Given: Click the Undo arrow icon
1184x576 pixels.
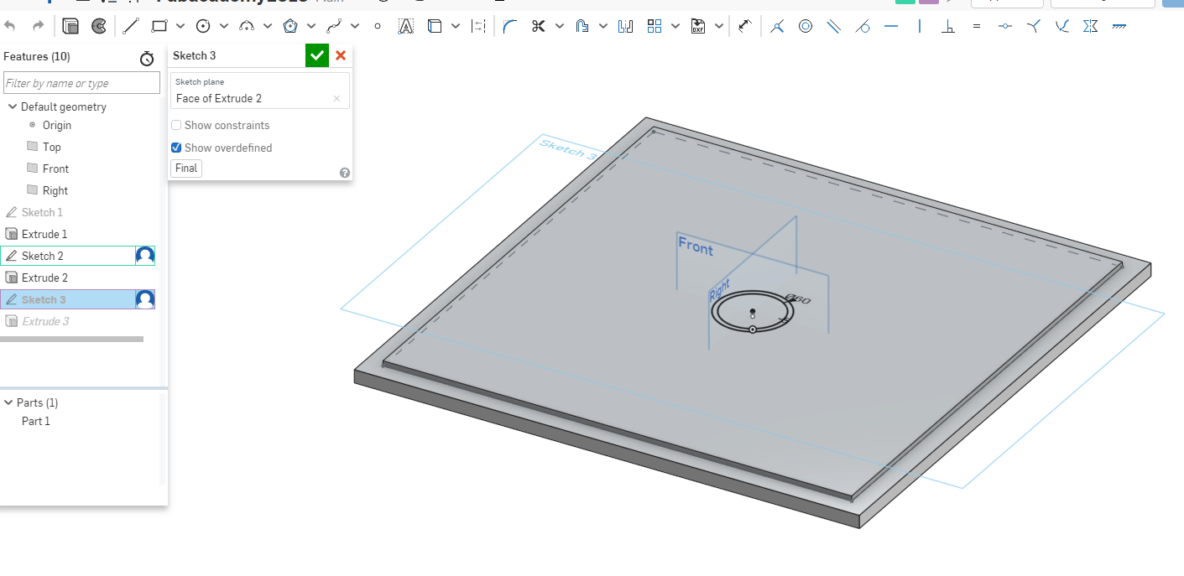Looking at the screenshot, I should 10,26.
